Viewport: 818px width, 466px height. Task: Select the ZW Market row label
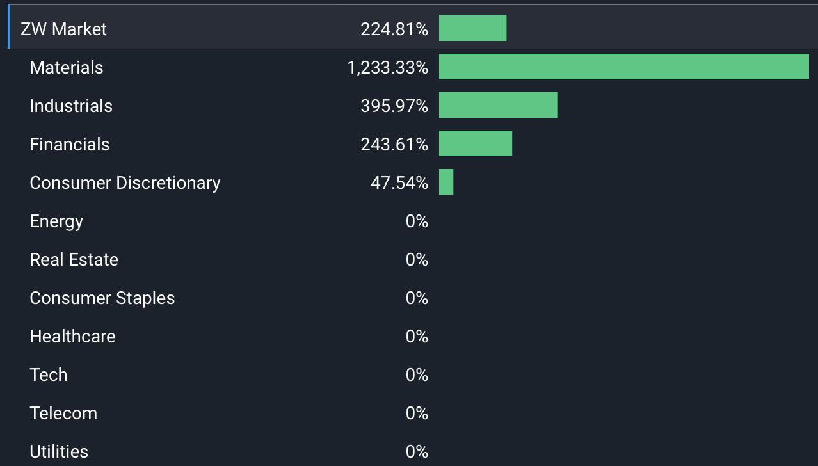(x=63, y=29)
